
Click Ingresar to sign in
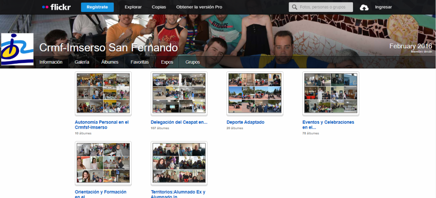coord(383,7)
